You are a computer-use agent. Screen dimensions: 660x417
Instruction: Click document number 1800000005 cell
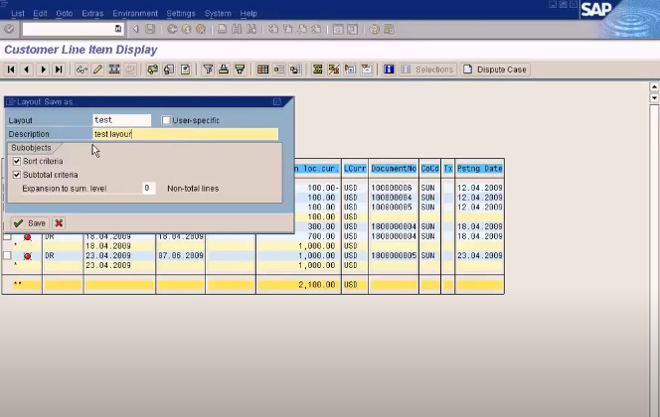[x=394, y=255]
